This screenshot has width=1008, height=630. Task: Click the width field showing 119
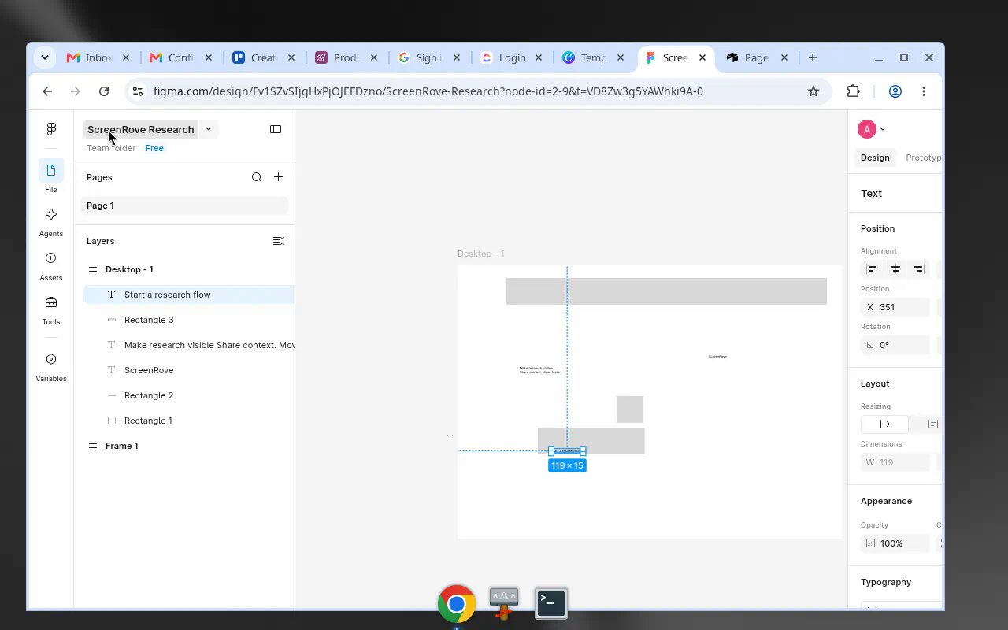point(895,462)
